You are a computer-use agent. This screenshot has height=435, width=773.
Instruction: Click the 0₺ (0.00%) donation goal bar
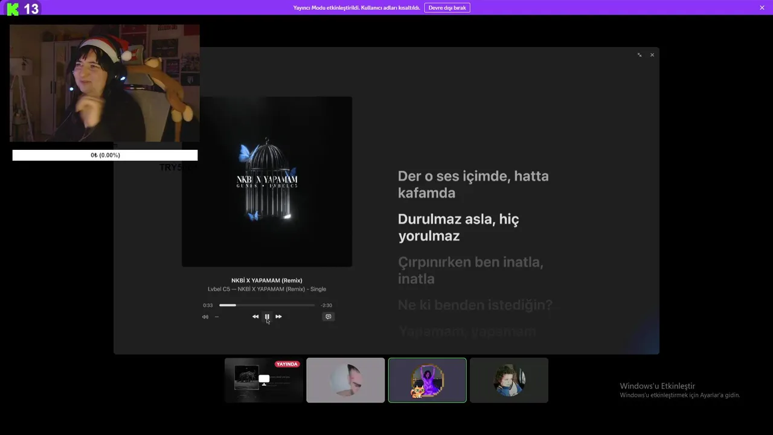105,155
